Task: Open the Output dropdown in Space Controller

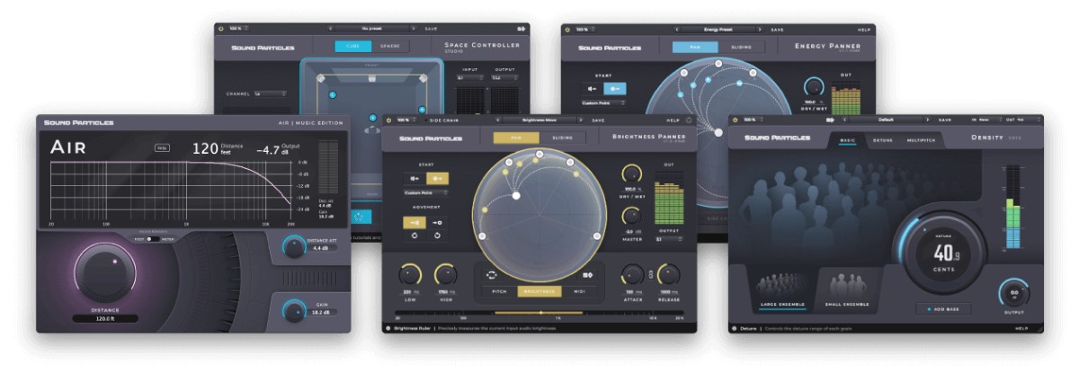Action: (x=504, y=78)
